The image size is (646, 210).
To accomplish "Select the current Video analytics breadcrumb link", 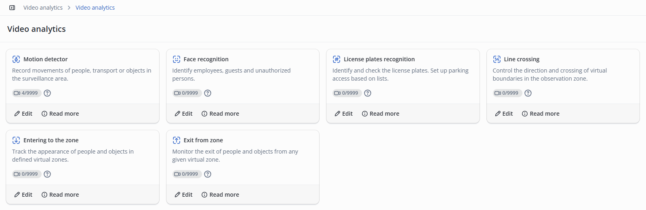I will [x=95, y=8].
